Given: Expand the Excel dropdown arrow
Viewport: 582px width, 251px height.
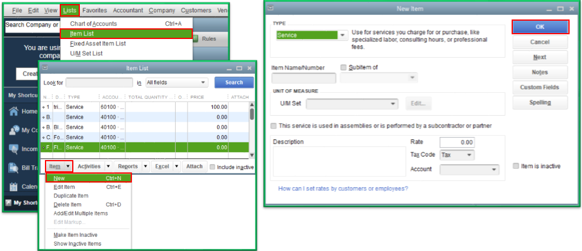Looking at the screenshot, I should pyautogui.click(x=177, y=167).
